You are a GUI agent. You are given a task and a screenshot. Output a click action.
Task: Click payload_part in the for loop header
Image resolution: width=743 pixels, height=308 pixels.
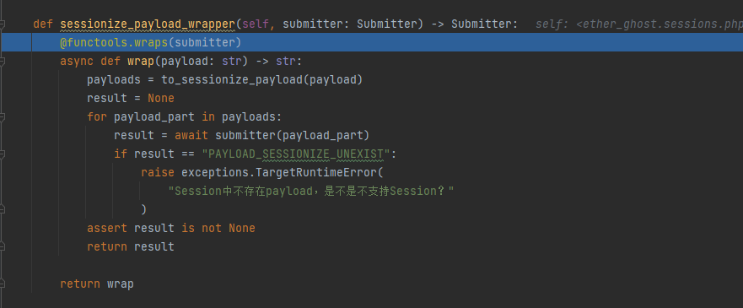pos(154,117)
